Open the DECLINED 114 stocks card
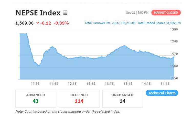The width and height of the screenshot is (192, 120). click(79, 98)
